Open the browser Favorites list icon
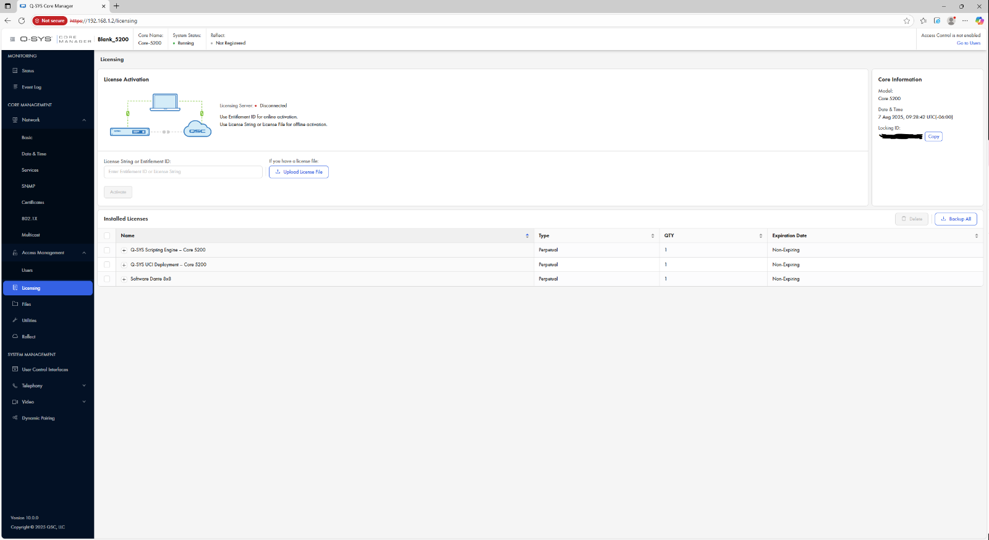Viewport: 989px width, 540px height. [923, 20]
